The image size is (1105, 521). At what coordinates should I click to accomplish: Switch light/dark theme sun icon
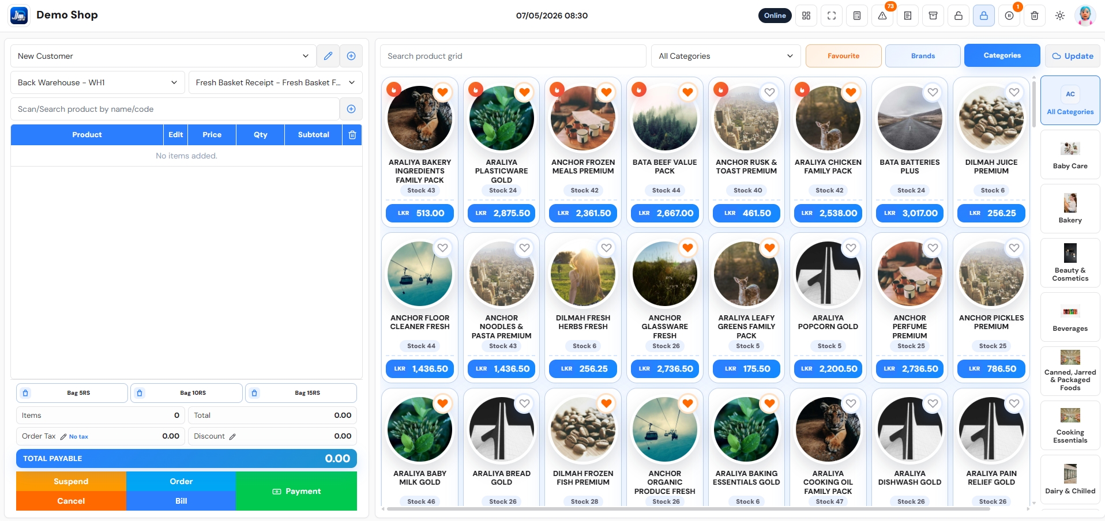pos(1060,16)
